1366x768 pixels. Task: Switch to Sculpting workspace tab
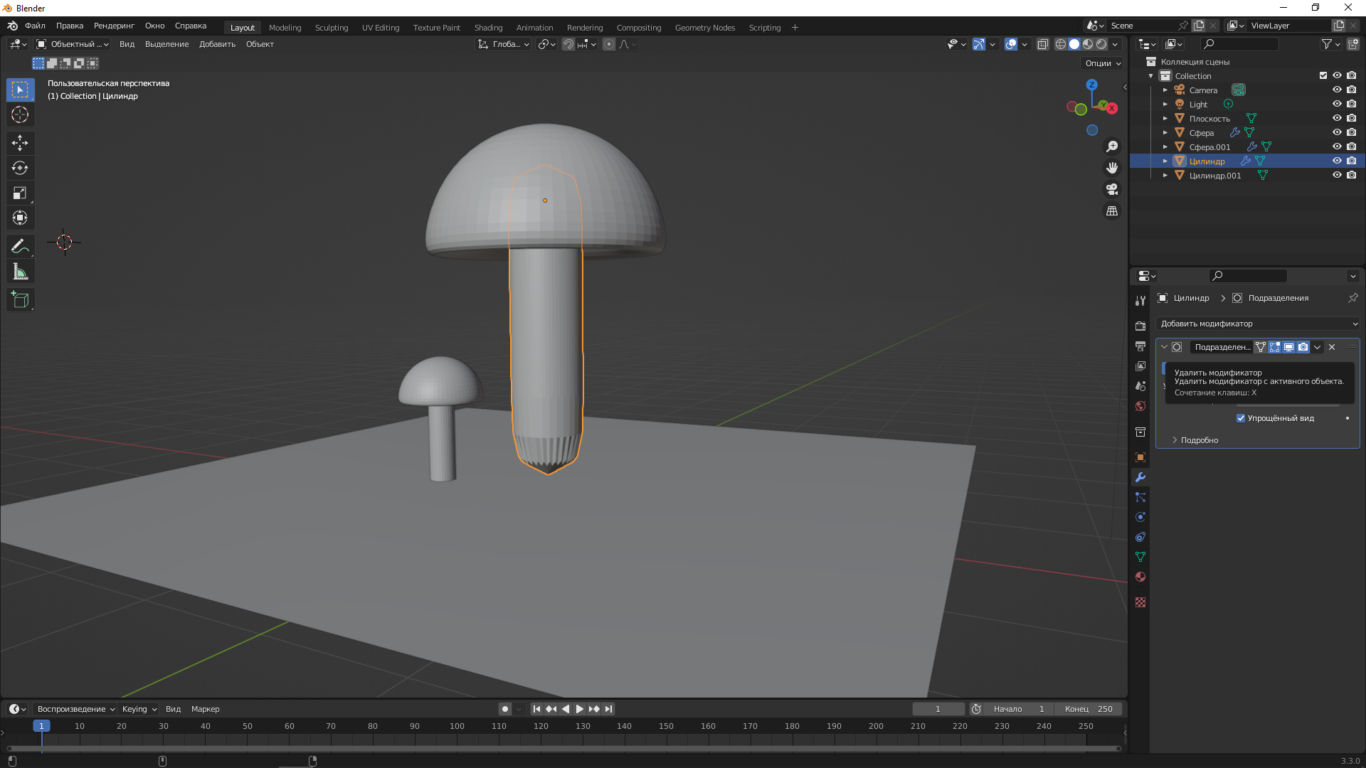332,28
